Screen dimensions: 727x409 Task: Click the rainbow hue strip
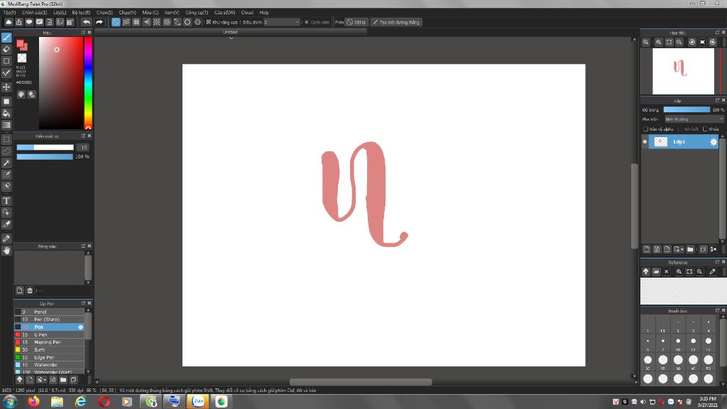(87, 83)
